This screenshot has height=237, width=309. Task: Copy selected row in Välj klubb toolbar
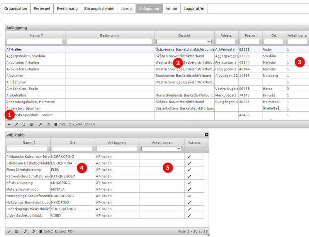(x=17, y=232)
